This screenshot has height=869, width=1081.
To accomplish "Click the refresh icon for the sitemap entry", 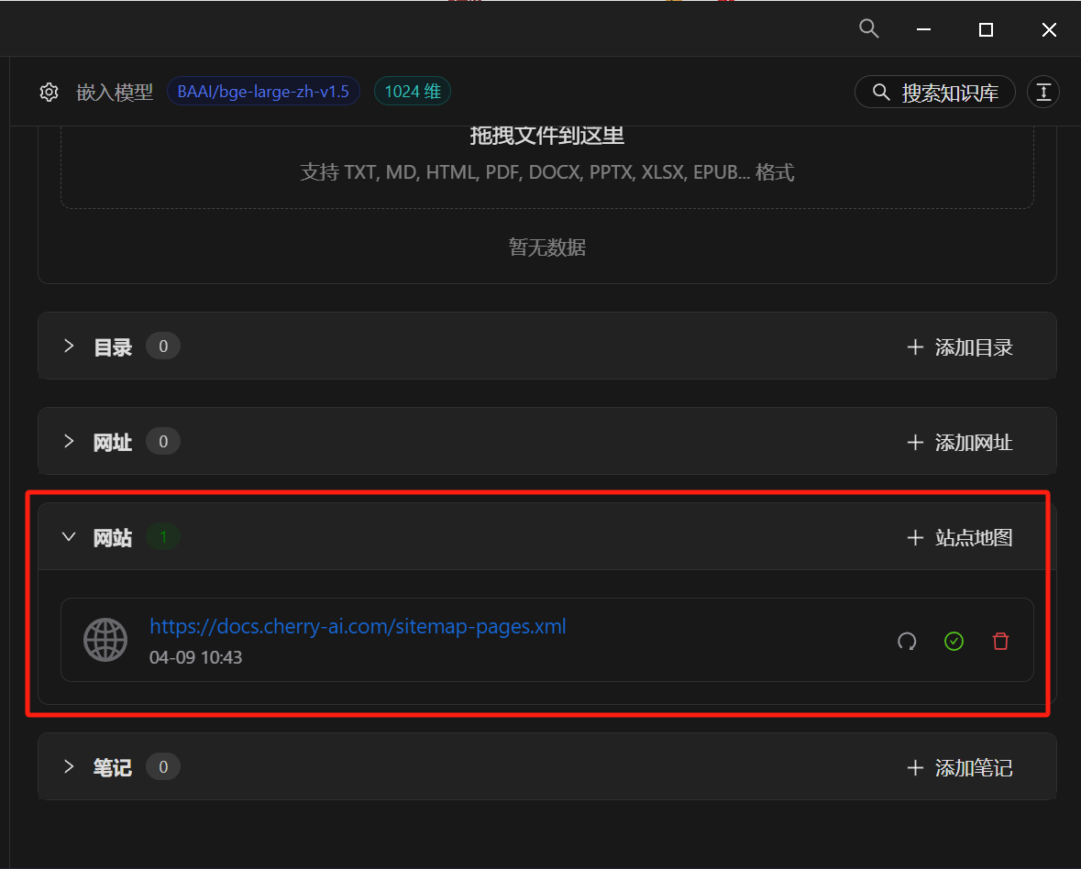I will [907, 642].
